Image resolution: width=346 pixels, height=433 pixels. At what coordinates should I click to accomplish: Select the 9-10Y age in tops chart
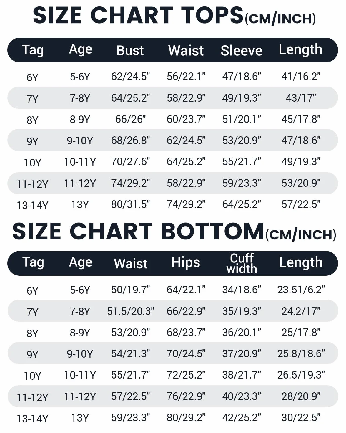(x=80, y=141)
